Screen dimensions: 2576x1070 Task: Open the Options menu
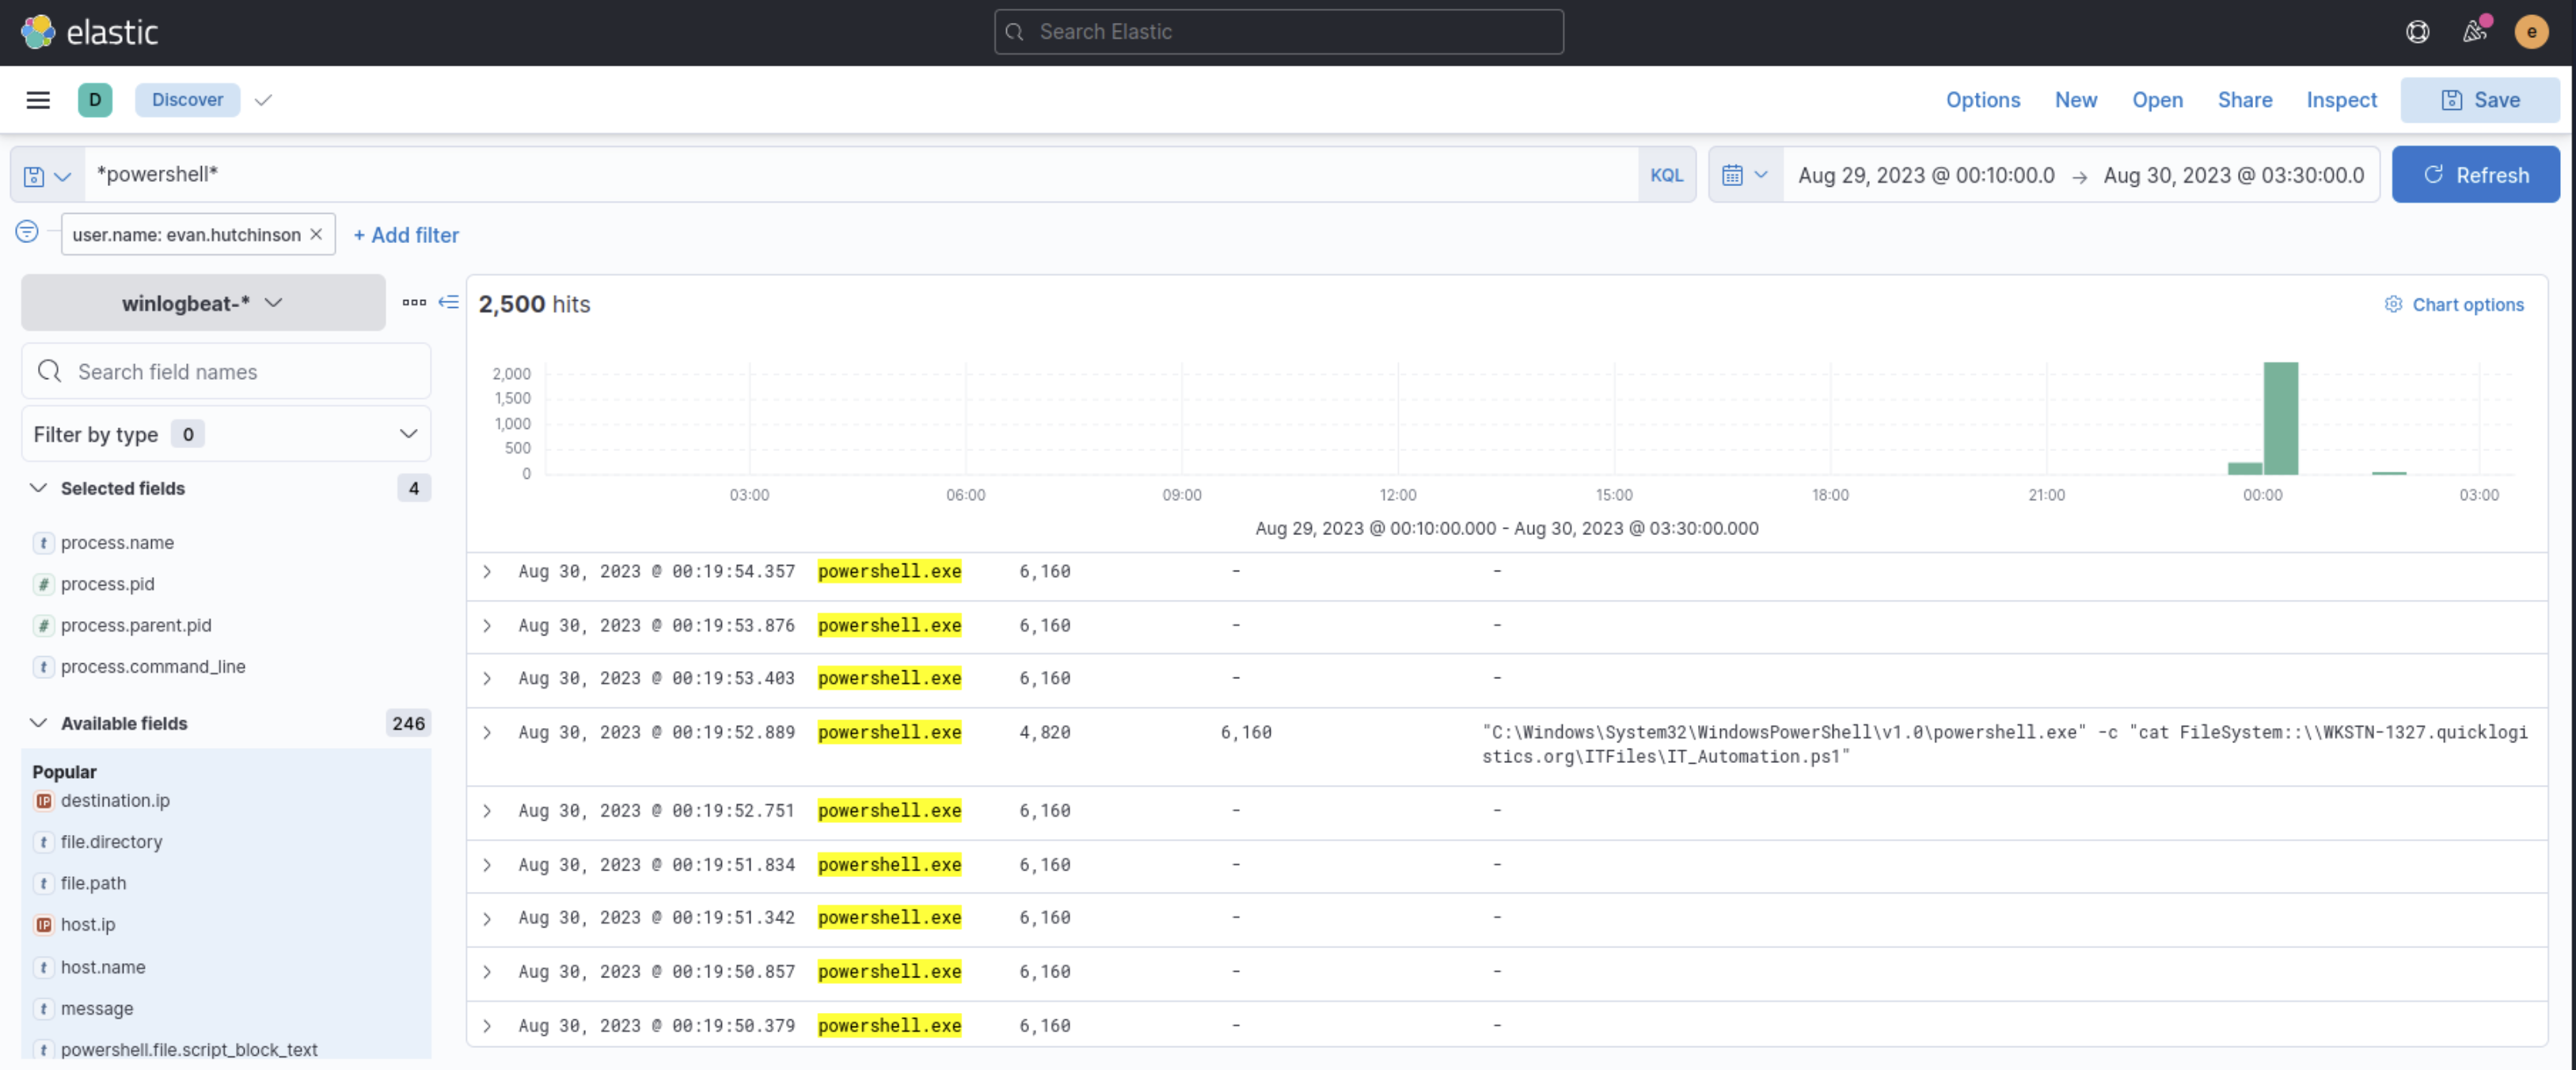(1982, 100)
